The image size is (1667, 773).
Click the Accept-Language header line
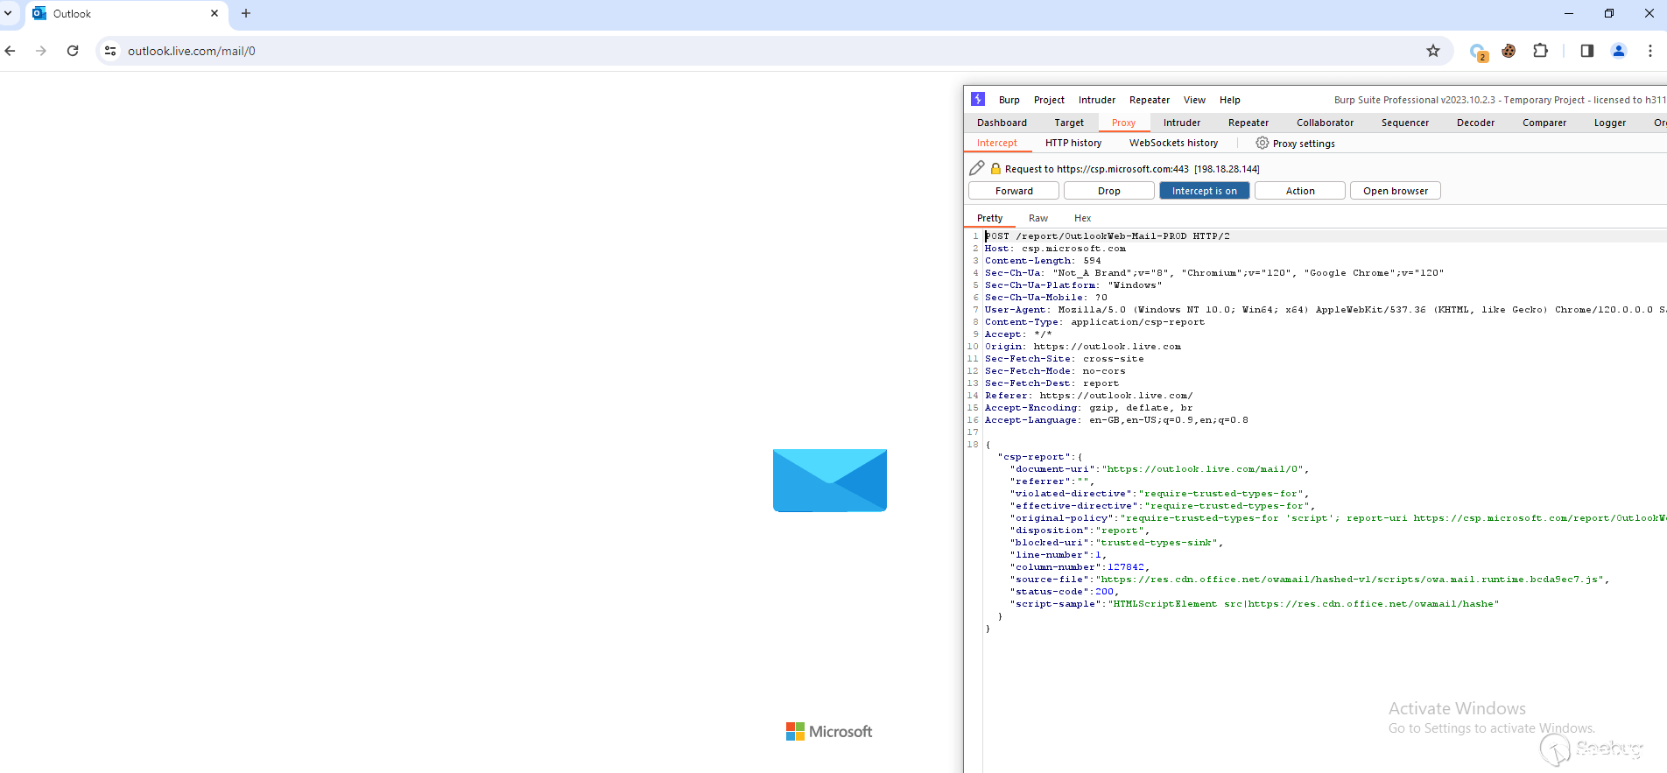point(1116,420)
